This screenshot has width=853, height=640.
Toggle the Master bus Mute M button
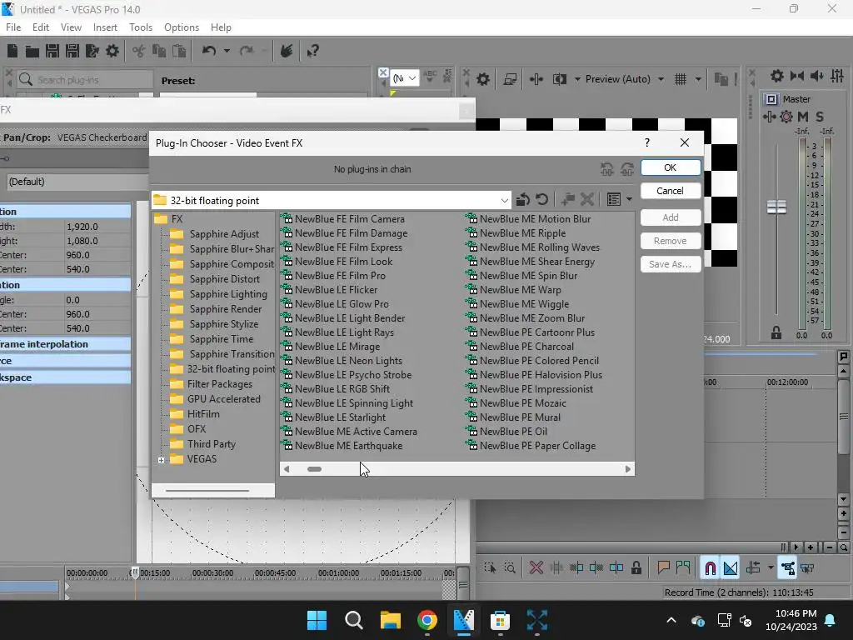(x=803, y=117)
